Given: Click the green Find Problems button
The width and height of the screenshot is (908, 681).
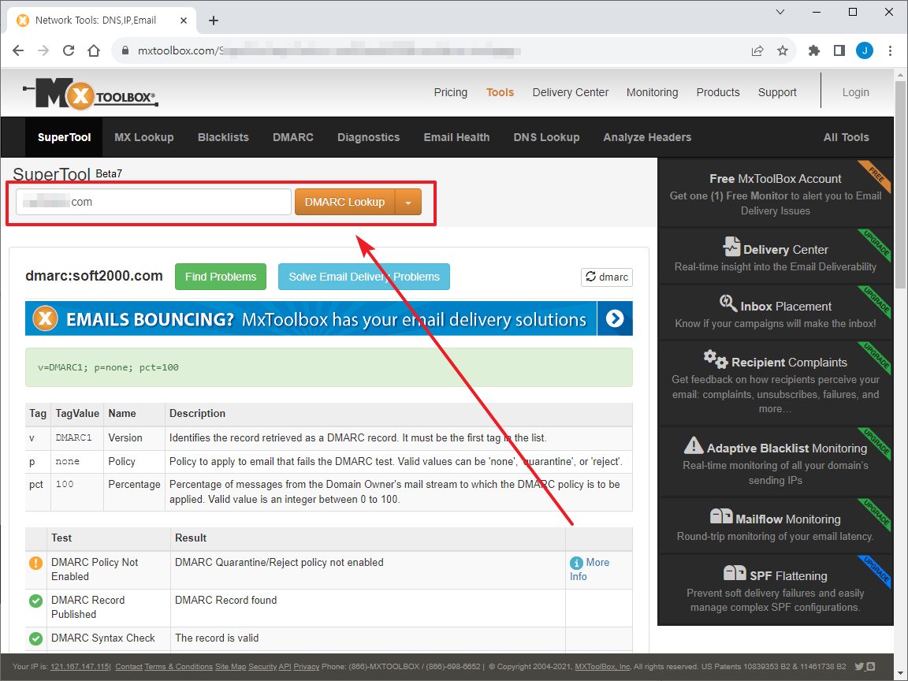Looking at the screenshot, I should click(221, 277).
